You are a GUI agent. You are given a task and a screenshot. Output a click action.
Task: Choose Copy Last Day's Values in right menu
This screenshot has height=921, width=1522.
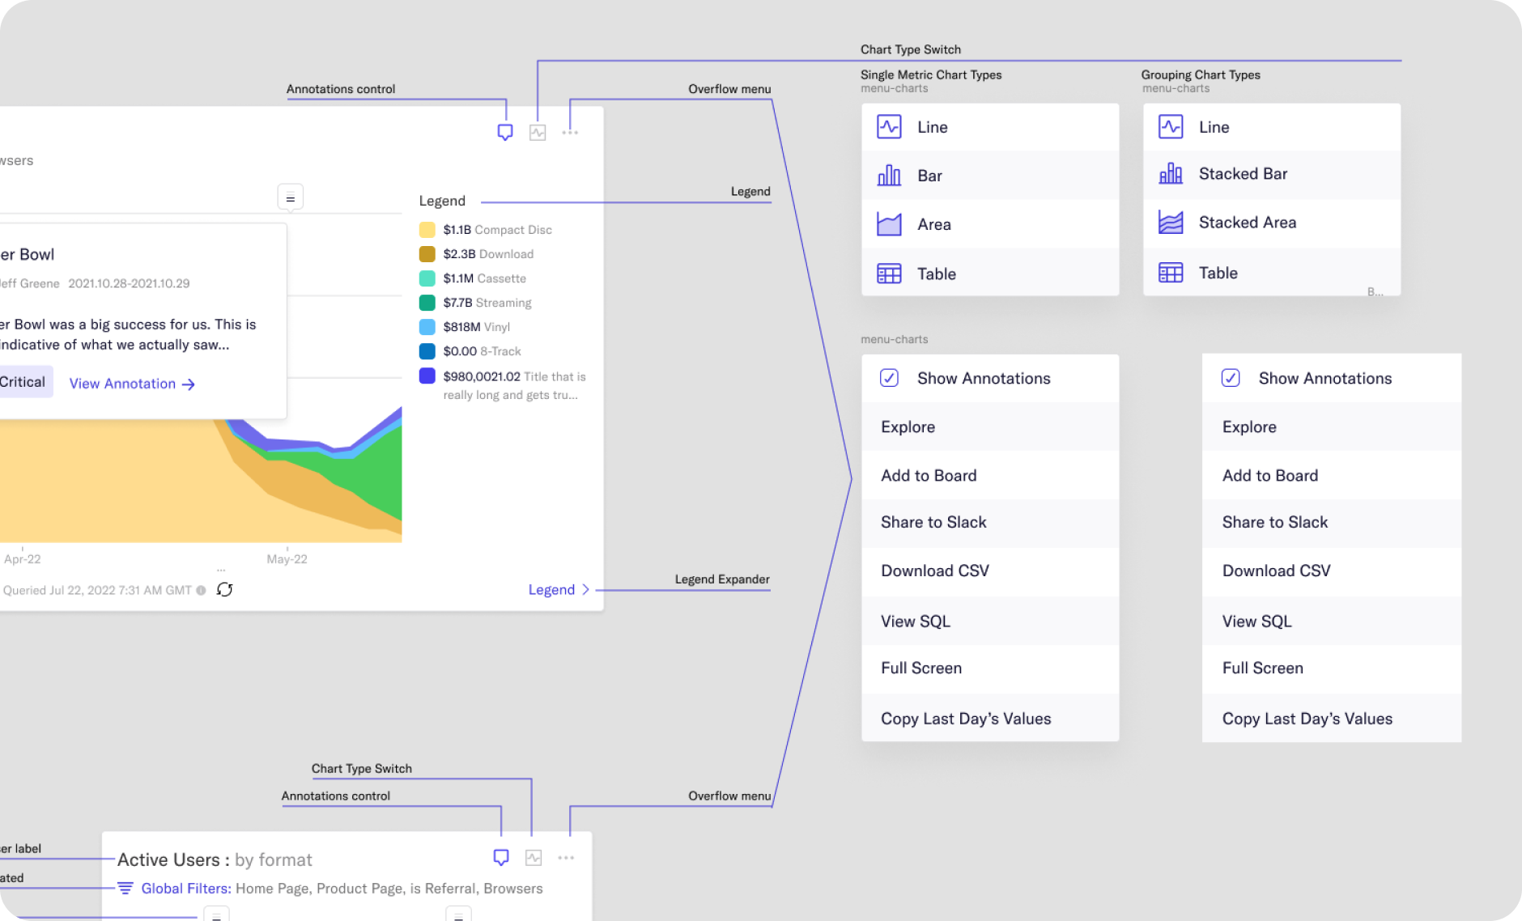1332,719
